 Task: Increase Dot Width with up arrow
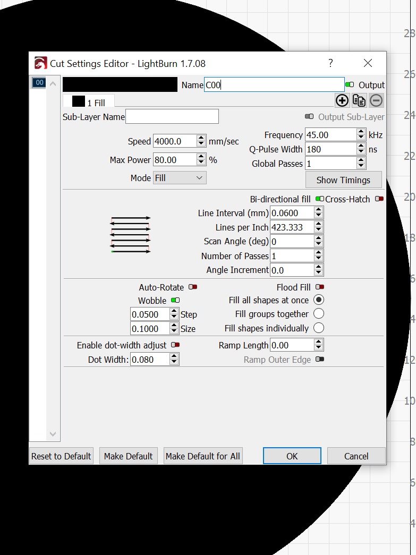coord(174,356)
